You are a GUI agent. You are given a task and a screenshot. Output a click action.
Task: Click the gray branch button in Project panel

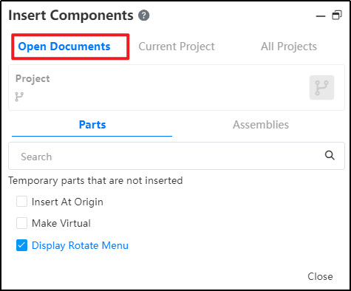click(x=321, y=87)
